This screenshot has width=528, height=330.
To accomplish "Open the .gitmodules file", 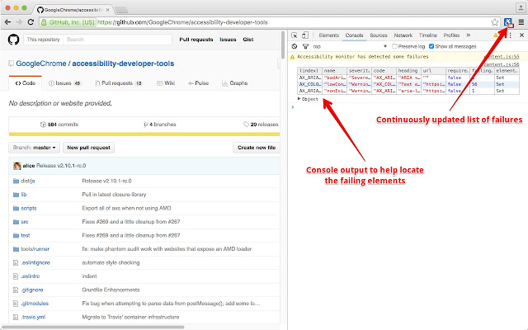I will 35,304.
